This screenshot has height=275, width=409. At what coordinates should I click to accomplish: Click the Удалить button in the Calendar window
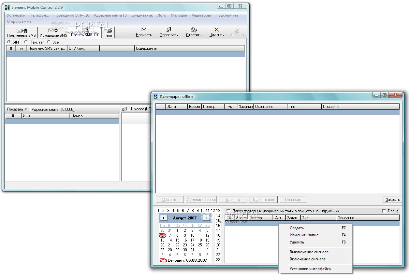[233, 200]
